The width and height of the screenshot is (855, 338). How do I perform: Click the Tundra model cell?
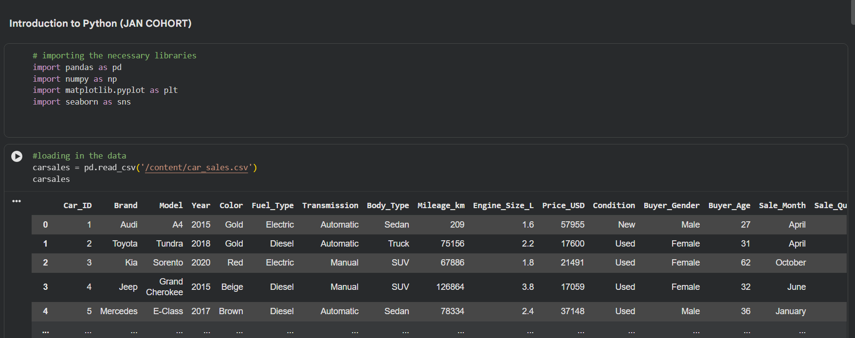(x=169, y=244)
